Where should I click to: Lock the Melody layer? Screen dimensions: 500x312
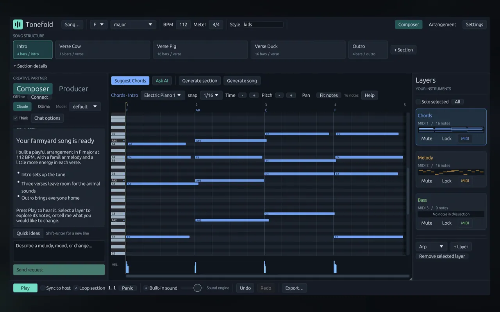[446, 181]
